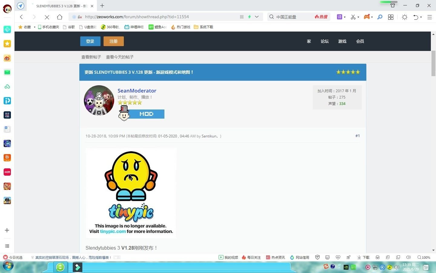Click the user avatar at sidebar top
Image resolution: width=436 pixels, height=273 pixels.
pyautogui.click(x=7, y=8)
